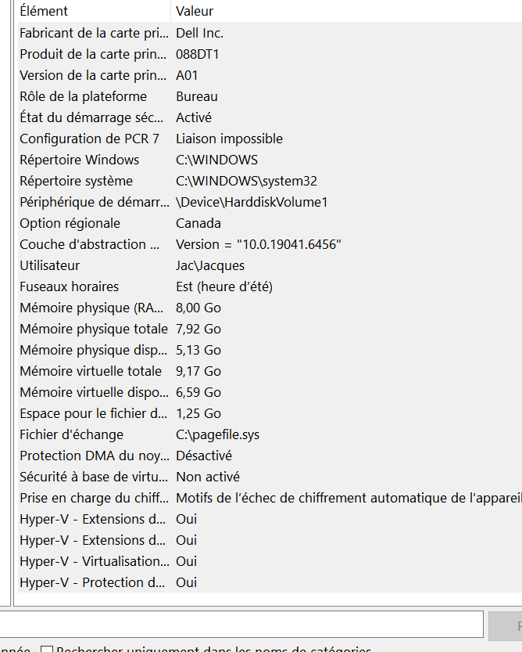
Task: Click the search input field at bottom
Action: pos(241,624)
